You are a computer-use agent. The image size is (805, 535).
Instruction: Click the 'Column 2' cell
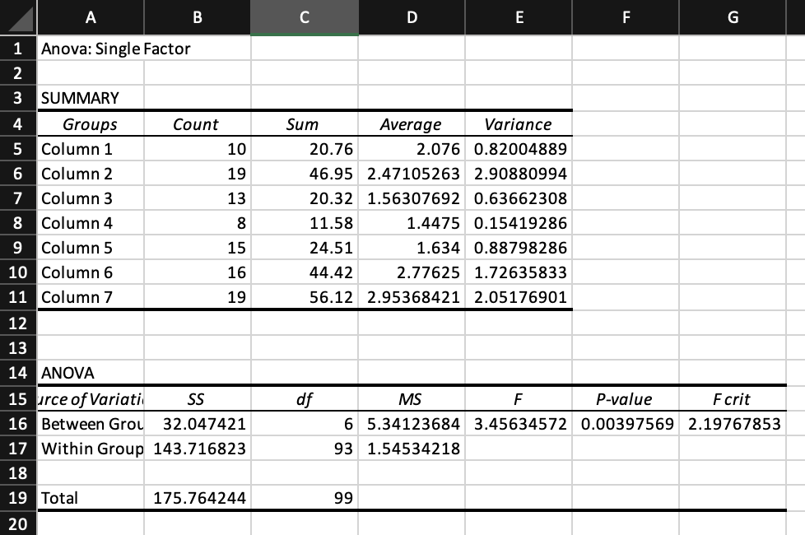tap(91, 174)
